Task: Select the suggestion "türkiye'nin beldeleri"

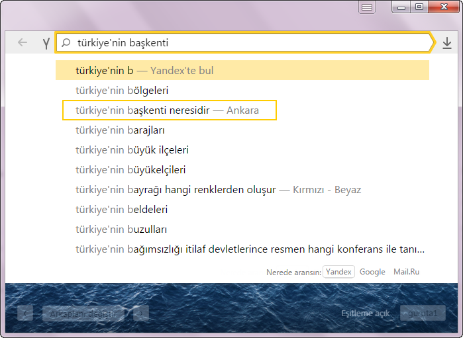Action: click(242, 210)
